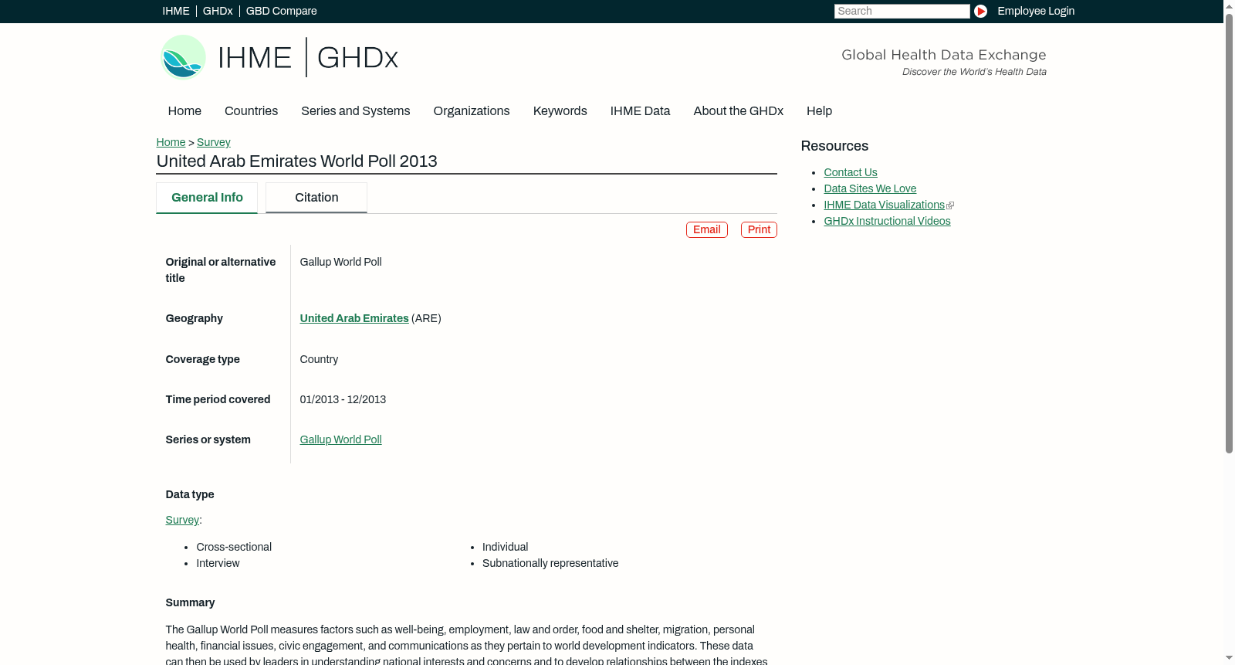The width and height of the screenshot is (1235, 665).
Task: Open IHME link in top bar
Action: [176, 11]
